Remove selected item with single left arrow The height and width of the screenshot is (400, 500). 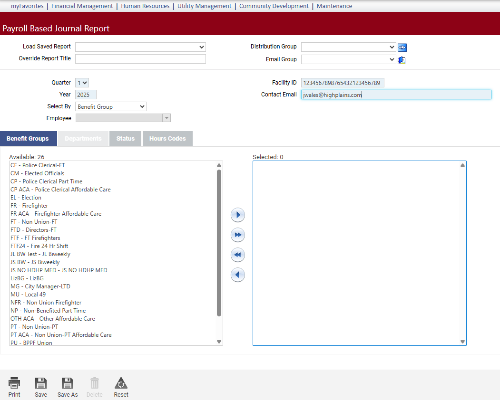coord(238,275)
